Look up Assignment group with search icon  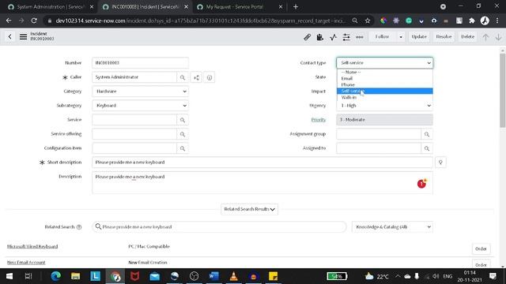(427, 134)
